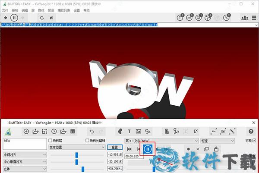Open help with the question mark icon

tap(251, 131)
